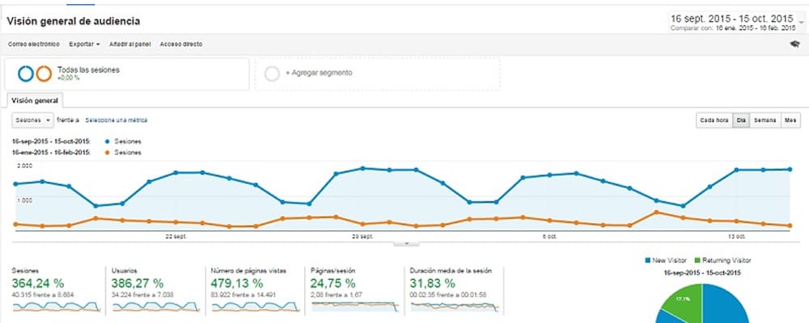Switch chart to Día view

click(x=741, y=120)
